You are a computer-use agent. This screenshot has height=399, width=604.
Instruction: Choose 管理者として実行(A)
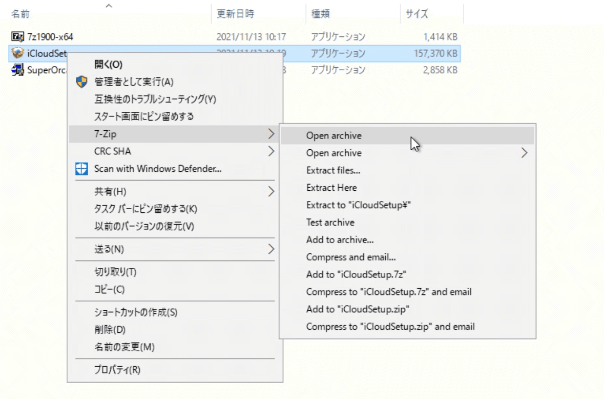pyautogui.click(x=175, y=82)
